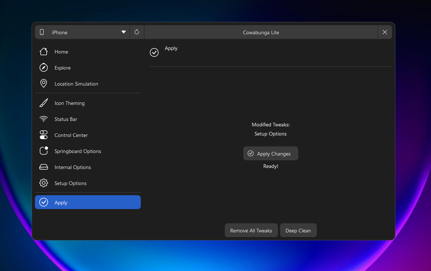
Task: Click the Ready! status text
Action: (271, 166)
